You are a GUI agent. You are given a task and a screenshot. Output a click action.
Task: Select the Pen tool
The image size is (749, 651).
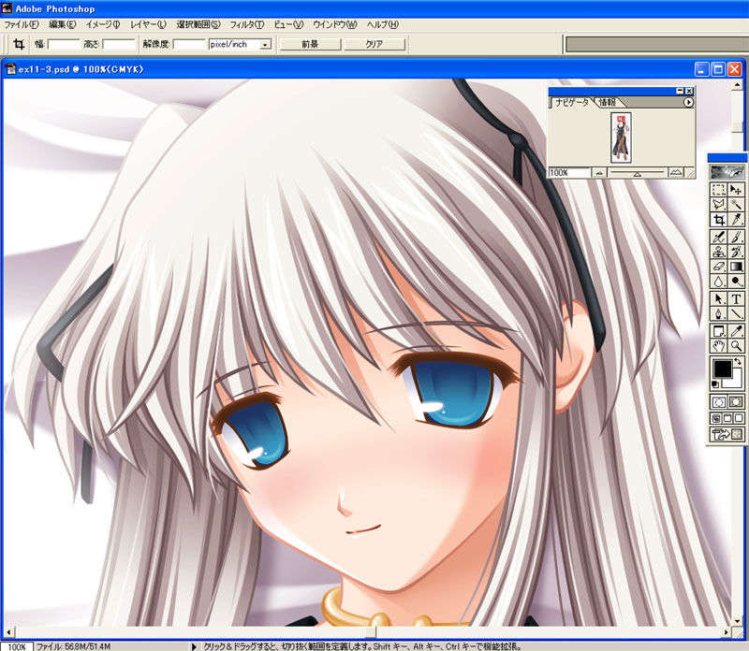pos(718,313)
